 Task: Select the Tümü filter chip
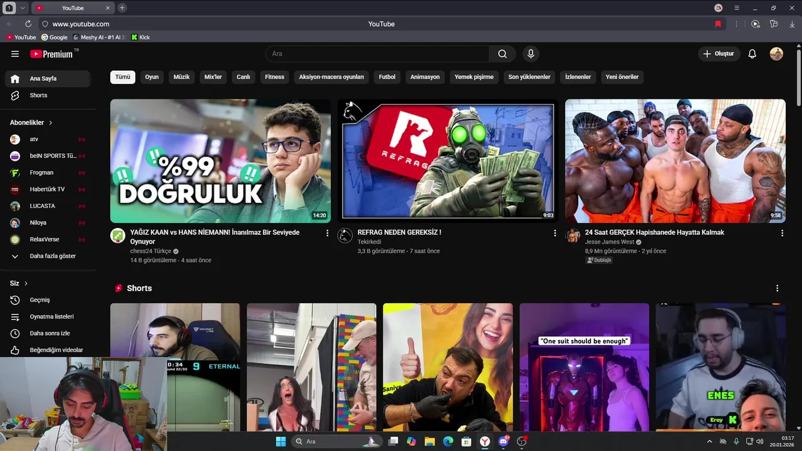123,77
